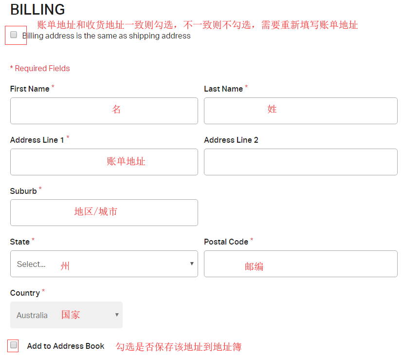Click the Last Name field label
The height and width of the screenshot is (360, 403).
(x=223, y=89)
